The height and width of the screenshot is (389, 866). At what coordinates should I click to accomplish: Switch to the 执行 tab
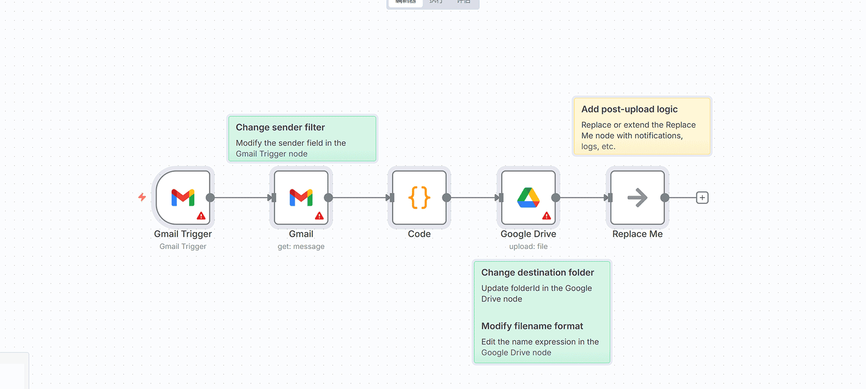click(436, 2)
